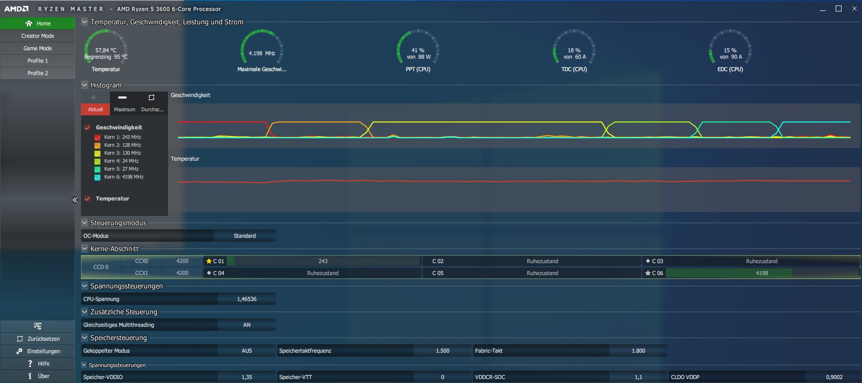The image size is (862, 383).
Task: Collapse the memory Spannungssteuerungen subsection
Action: (84, 365)
